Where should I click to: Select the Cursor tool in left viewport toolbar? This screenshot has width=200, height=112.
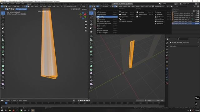click(3, 17)
